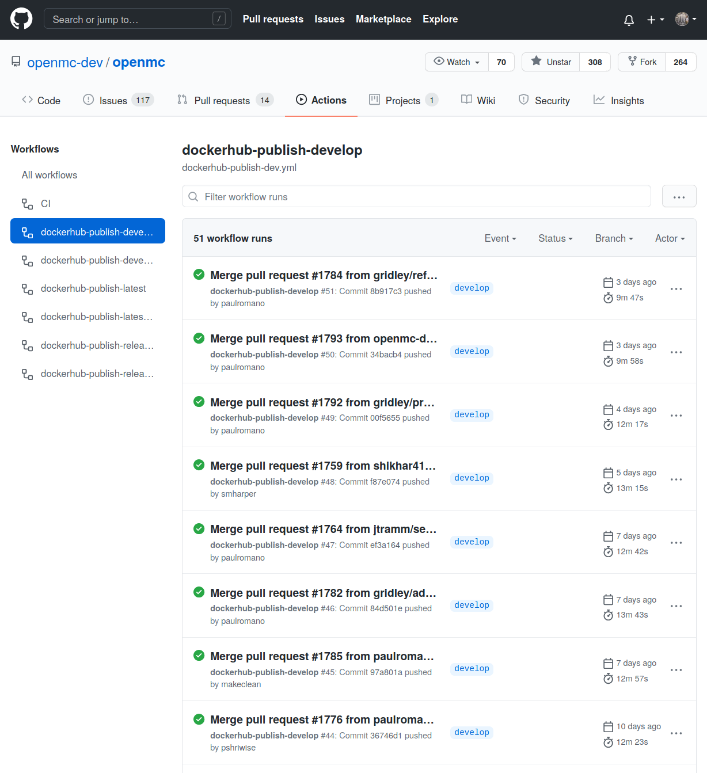View the 264 forks count
This screenshot has width=707, height=773.
pos(681,62)
